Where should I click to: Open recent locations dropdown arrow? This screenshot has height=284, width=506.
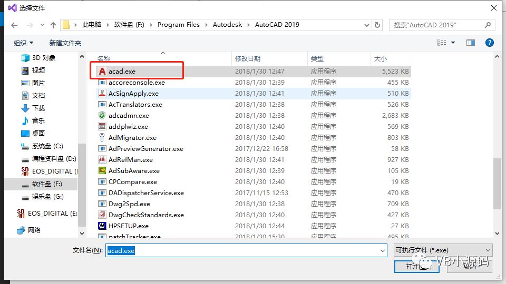point(42,25)
